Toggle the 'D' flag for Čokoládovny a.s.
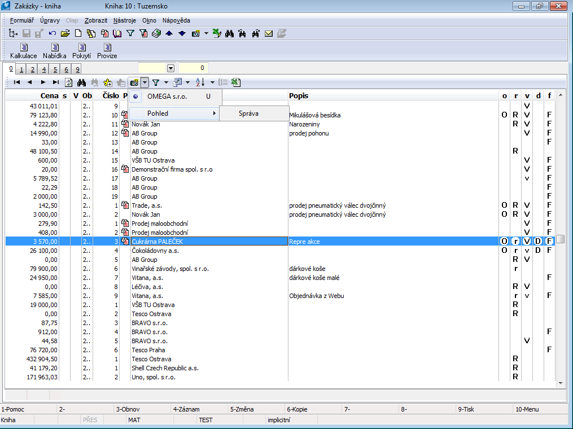The height and width of the screenshot is (429, 573). [538, 251]
